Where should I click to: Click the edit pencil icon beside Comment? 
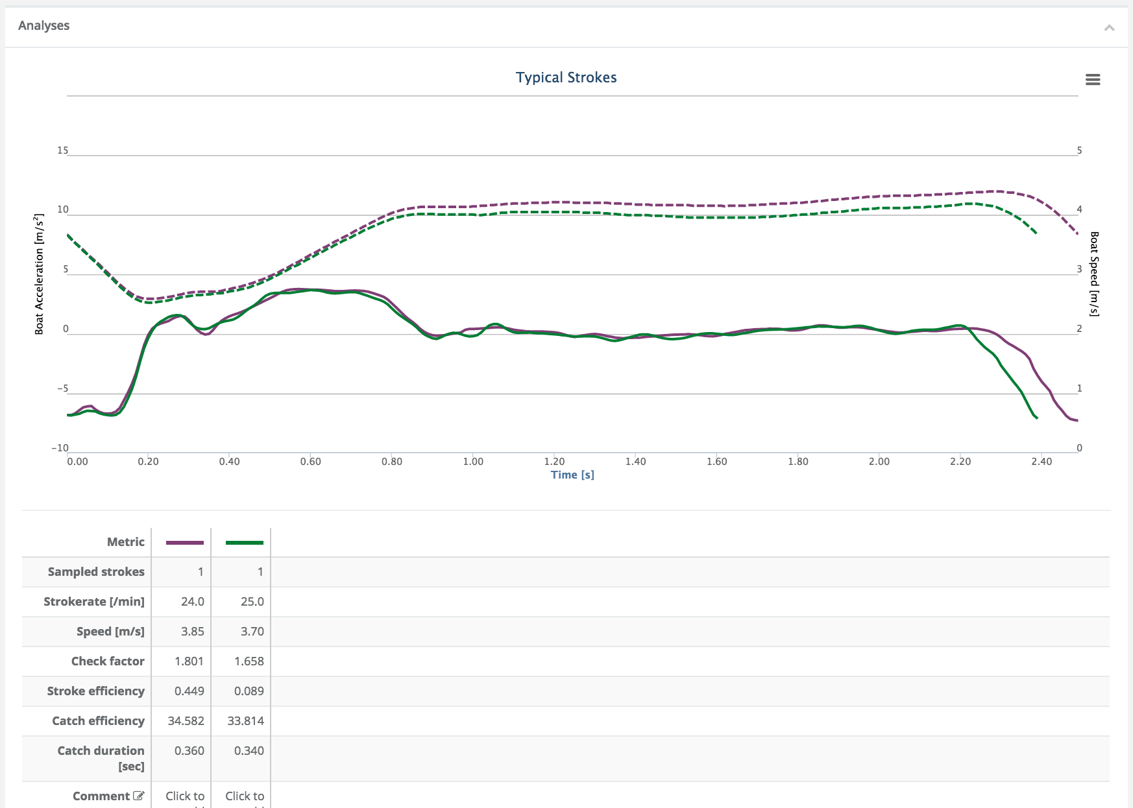click(138, 796)
